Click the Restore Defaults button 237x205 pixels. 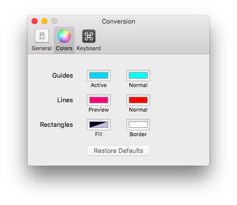tap(118, 150)
